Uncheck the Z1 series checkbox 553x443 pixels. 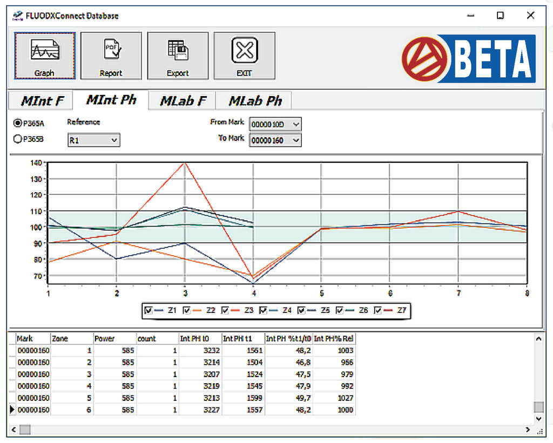(x=149, y=310)
